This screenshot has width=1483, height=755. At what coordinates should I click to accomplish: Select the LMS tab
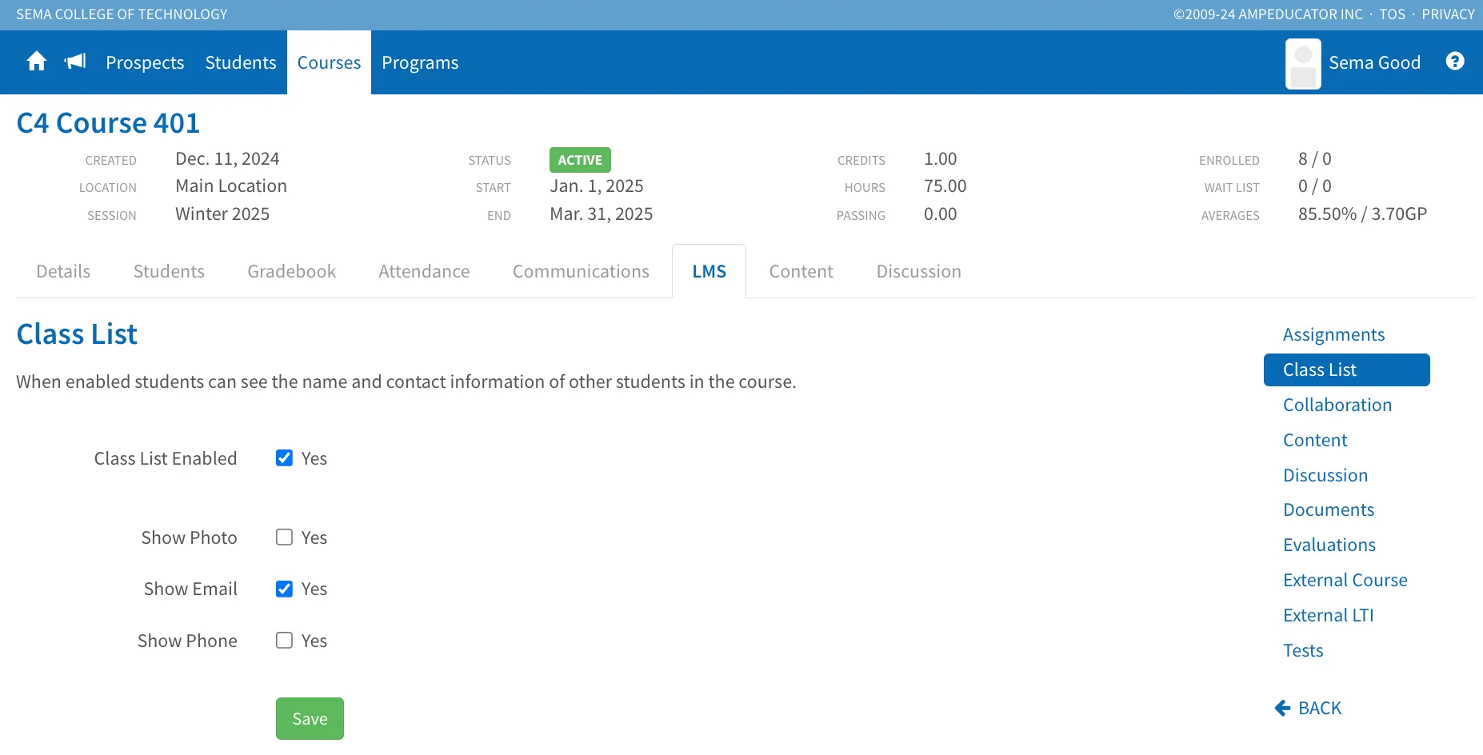(710, 271)
